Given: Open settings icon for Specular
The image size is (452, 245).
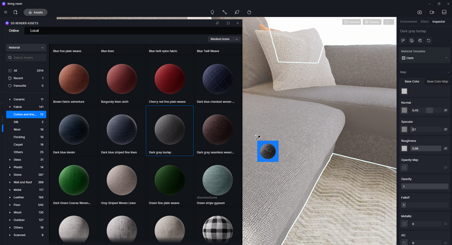Looking at the screenshot, I should [x=446, y=129].
